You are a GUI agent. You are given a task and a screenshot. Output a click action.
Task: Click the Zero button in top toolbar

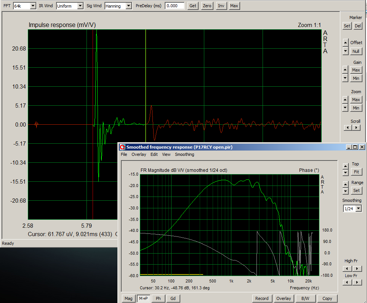207,6
